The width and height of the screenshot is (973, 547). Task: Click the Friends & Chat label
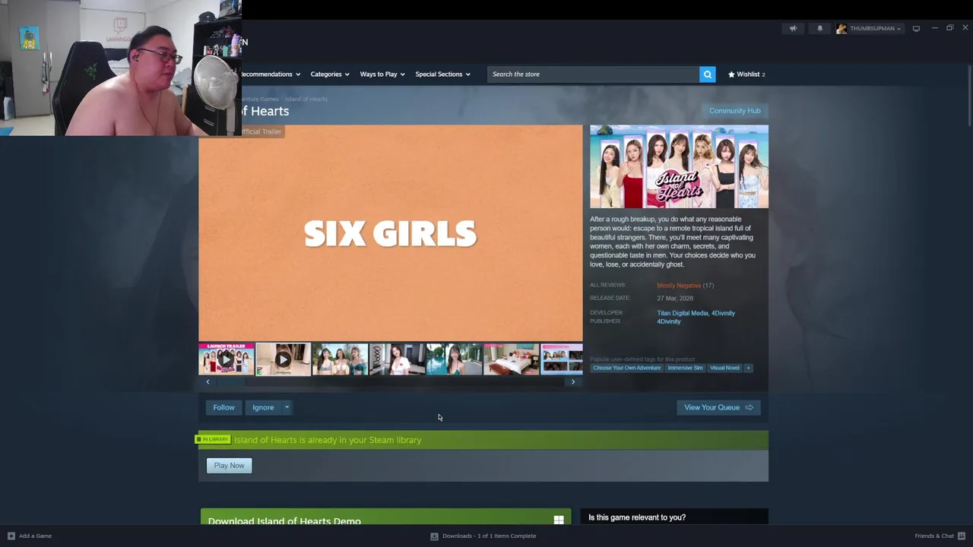(x=934, y=536)
